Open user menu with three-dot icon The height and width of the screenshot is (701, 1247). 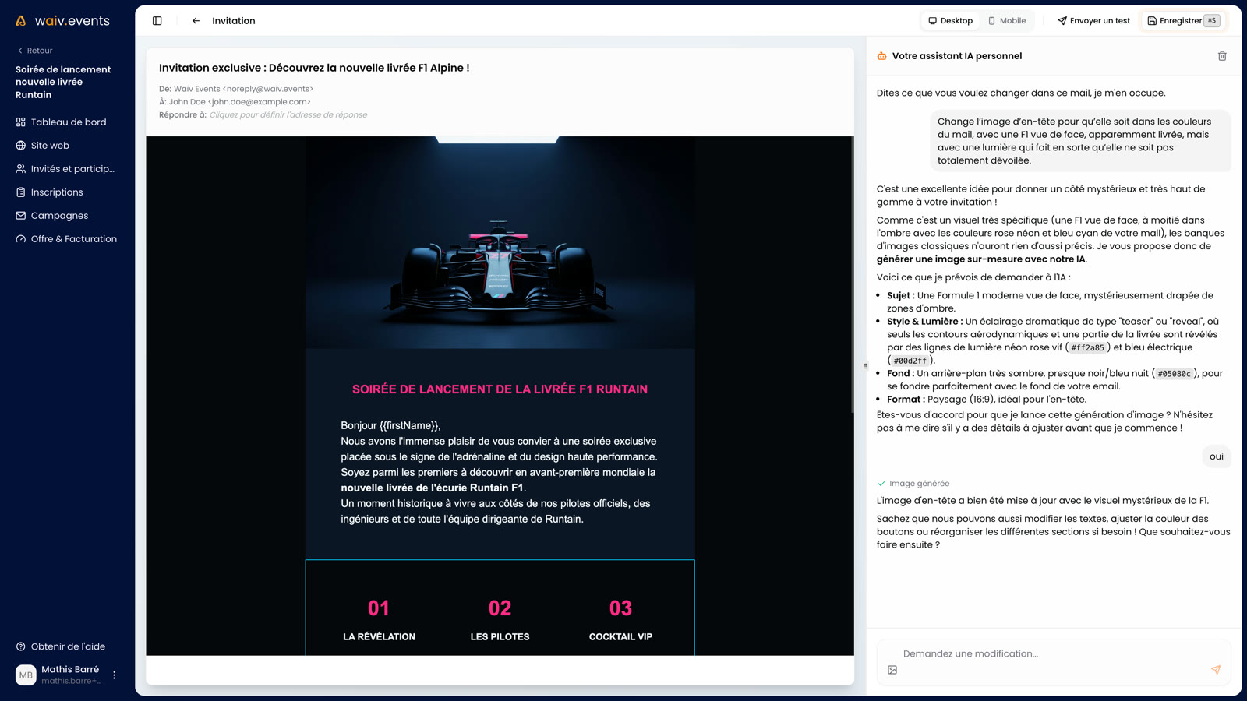point(115,675)
